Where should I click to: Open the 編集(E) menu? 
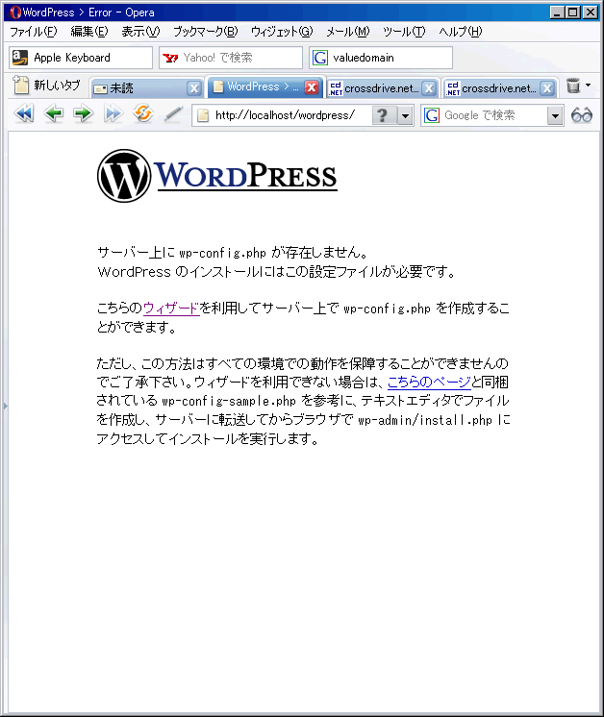[89, 32]
